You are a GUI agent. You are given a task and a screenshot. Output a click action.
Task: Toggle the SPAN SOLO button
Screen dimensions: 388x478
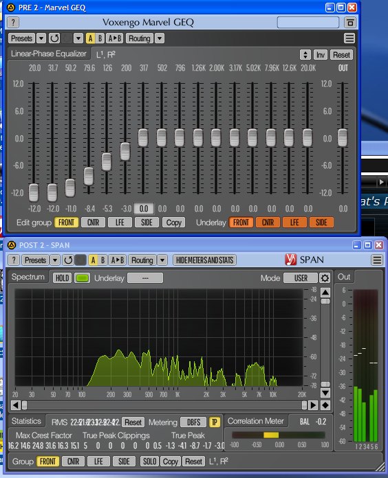(149, 462)
